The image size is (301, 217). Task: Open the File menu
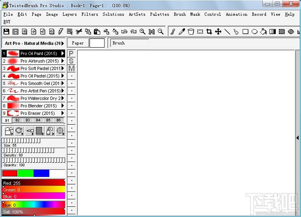8,15
